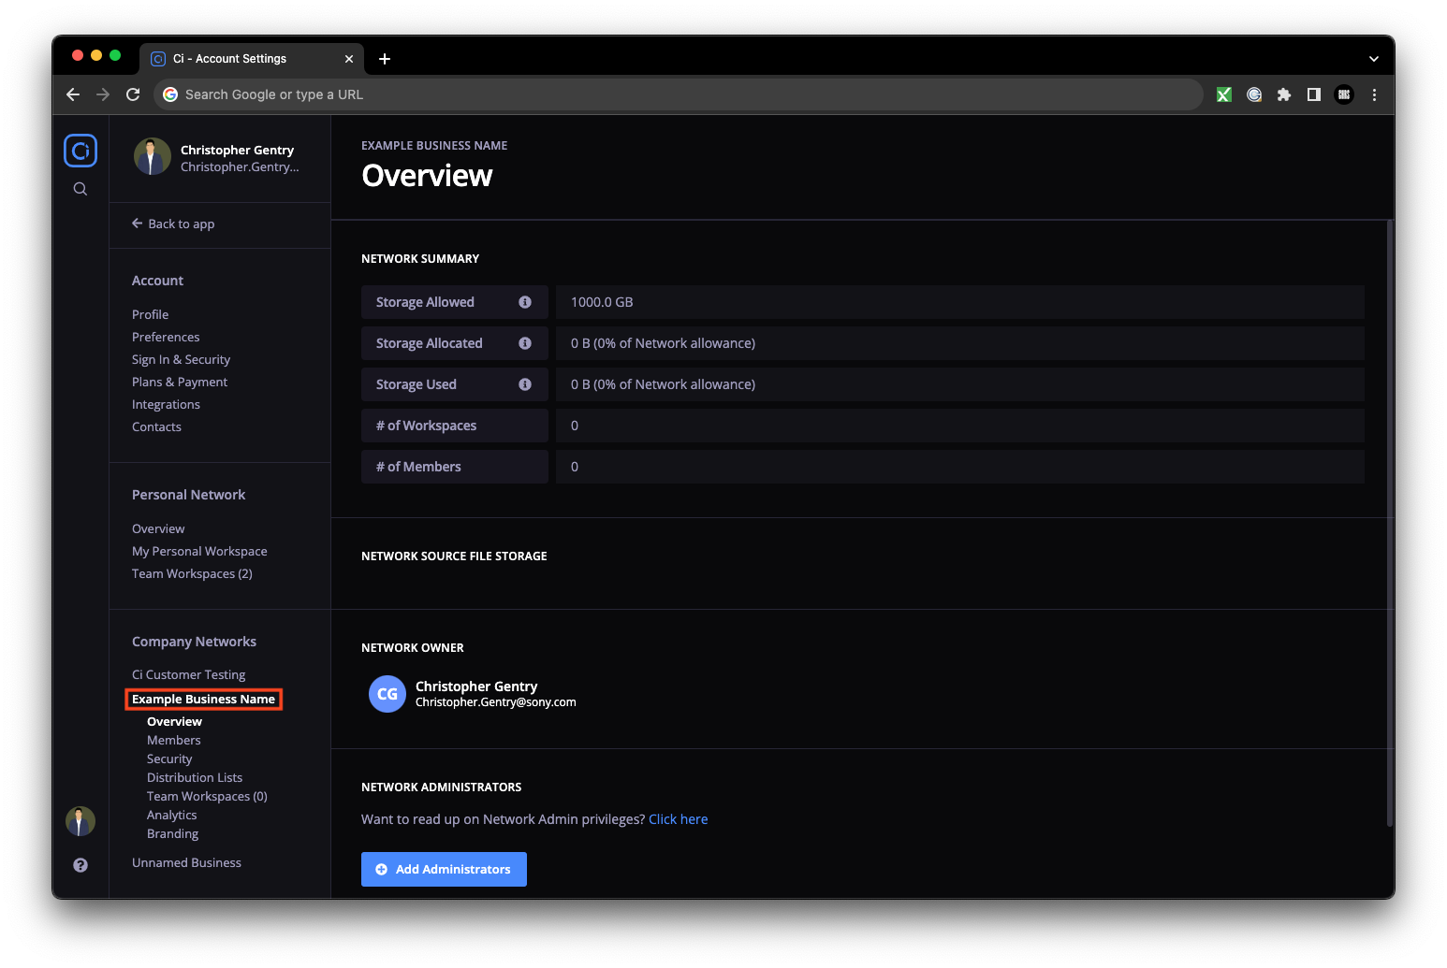Expand Ci Customer Testing network
This screenshot has width=1447, height=968.
click(x=188, y=674)
